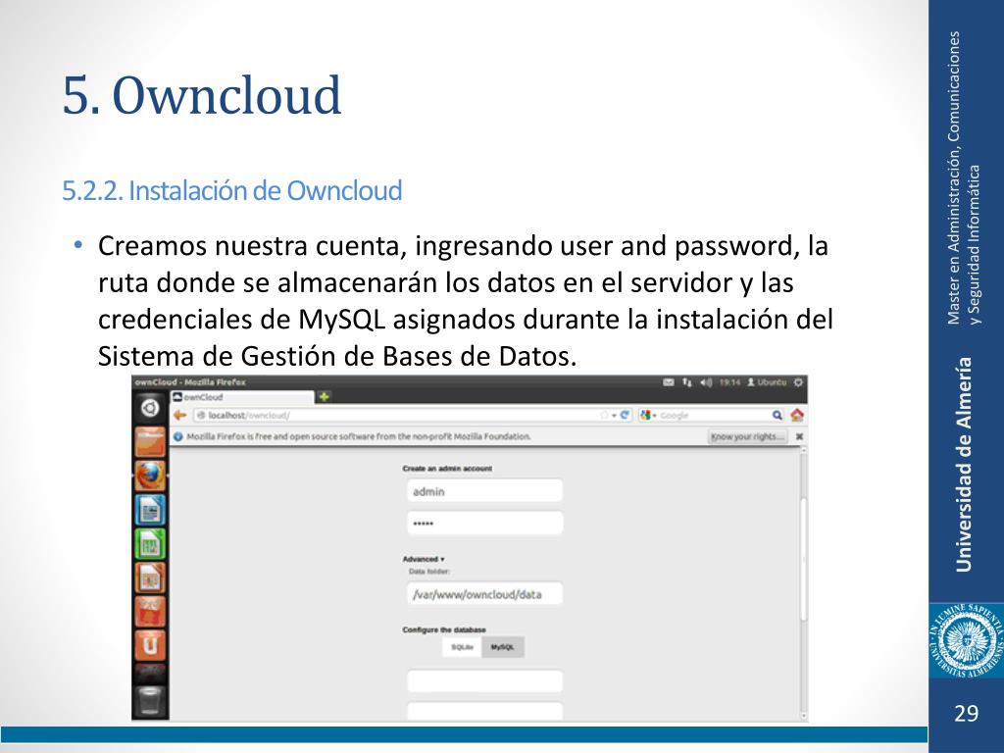
Task: Click the Google search field
Action: [714, 415]
